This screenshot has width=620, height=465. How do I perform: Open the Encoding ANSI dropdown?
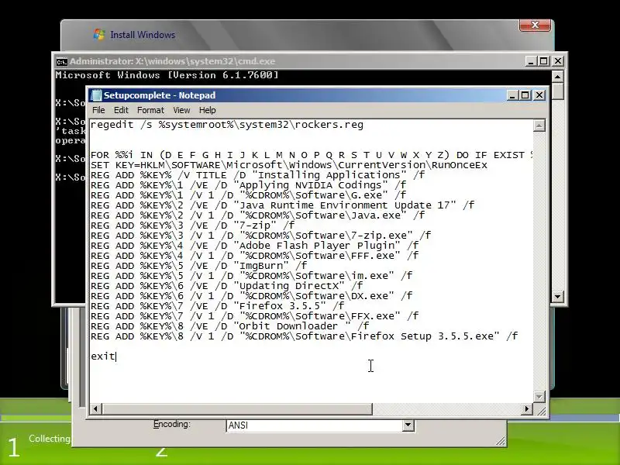(408, 425)
